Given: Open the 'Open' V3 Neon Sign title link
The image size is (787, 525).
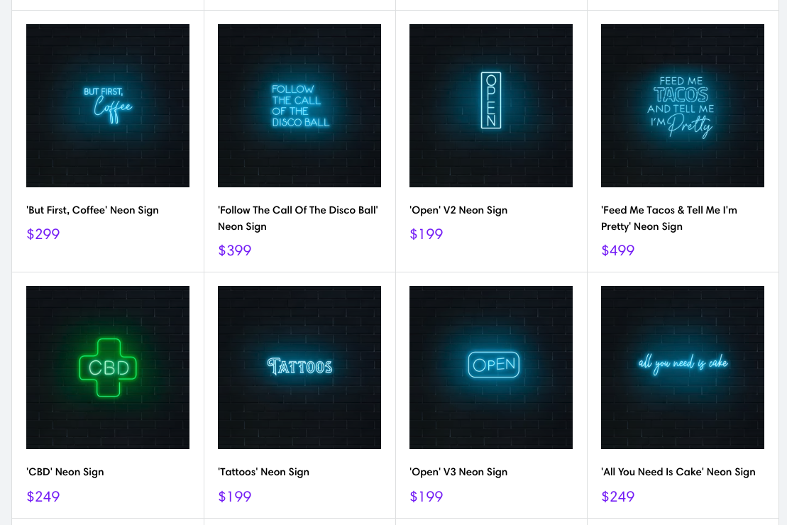Looking at the screenshot, I should coord(458,472).
